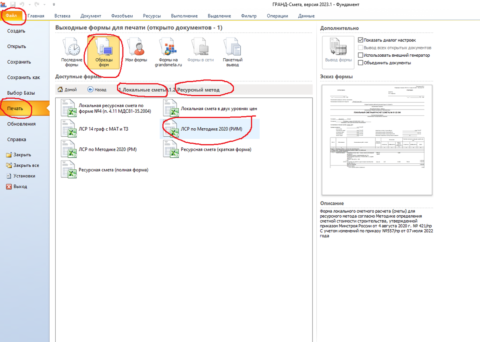Switch to the Ресурсы tab

(x=152, y=16)
